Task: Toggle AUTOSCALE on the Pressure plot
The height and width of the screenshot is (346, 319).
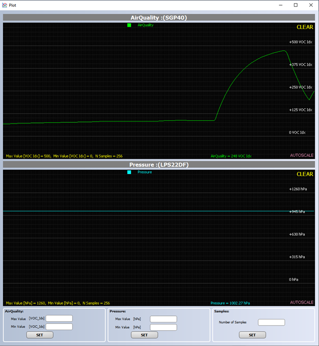Action: coord(302,302)
